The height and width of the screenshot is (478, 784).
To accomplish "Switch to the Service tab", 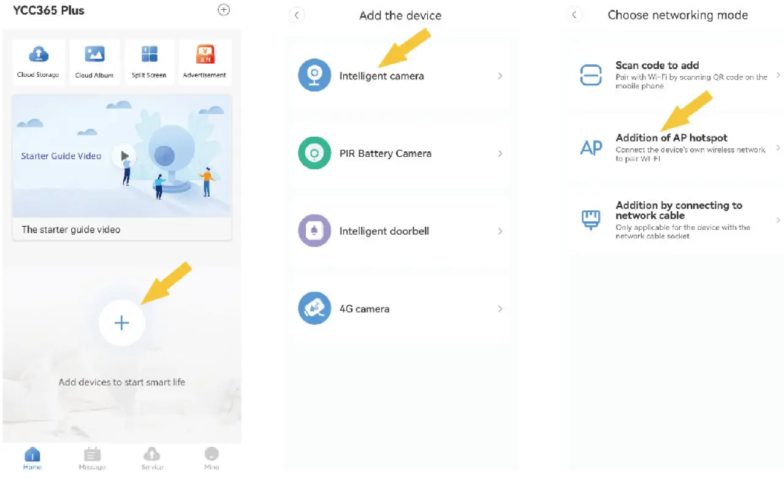I will (152, 458).
